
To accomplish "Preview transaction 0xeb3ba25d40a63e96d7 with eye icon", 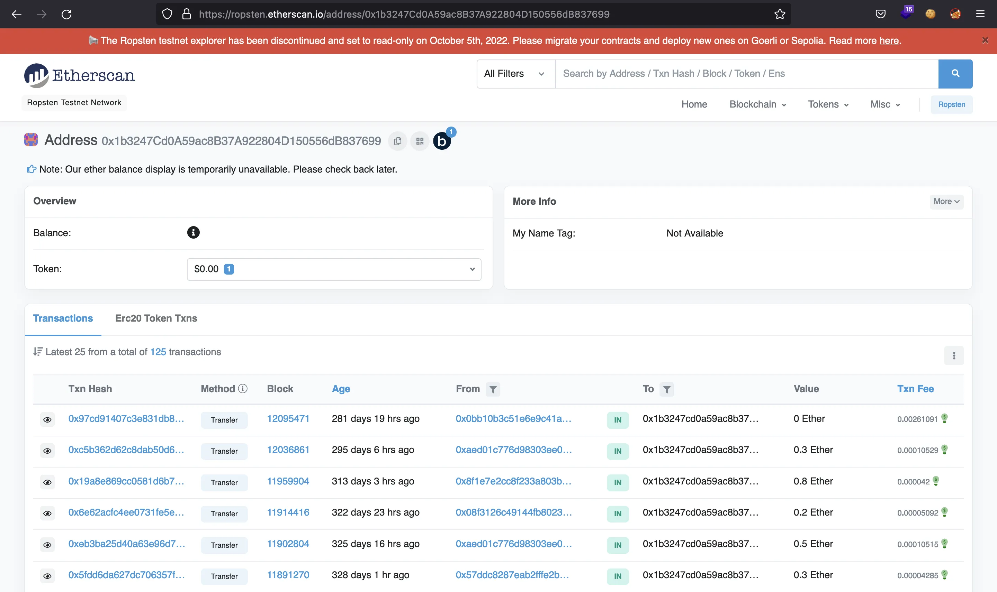I will tap(47, 545).
